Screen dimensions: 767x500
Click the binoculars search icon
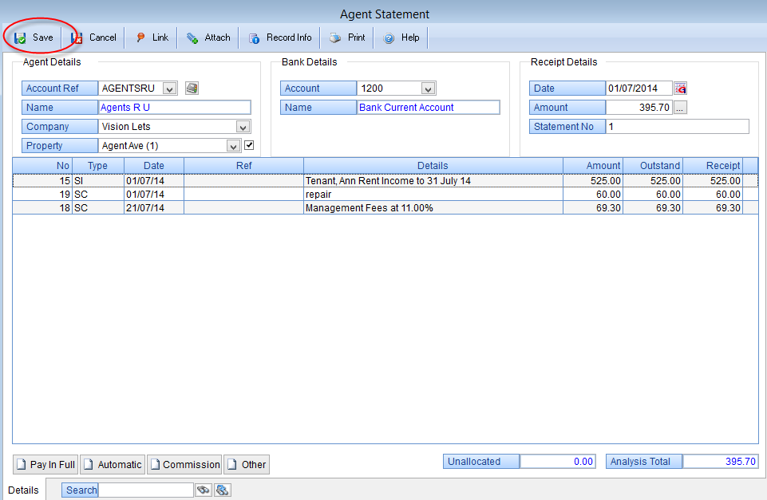click(x=204, y=490)
